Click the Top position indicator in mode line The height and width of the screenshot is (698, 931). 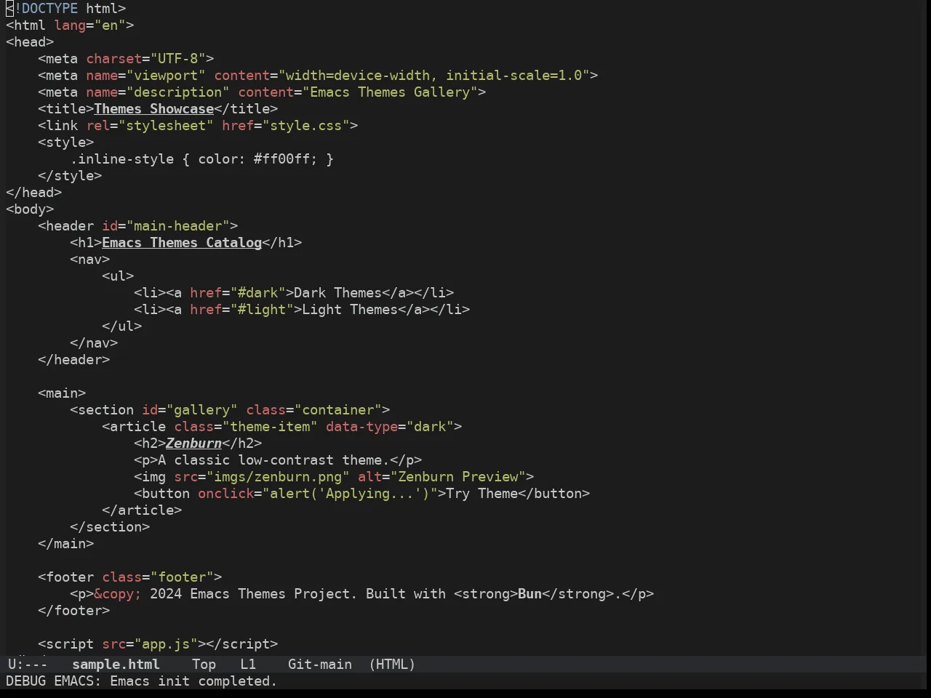pyautogui.click(x=204, y=664)
